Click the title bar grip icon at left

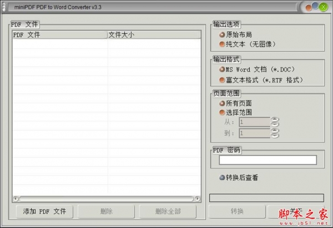click(x=4, y=7)
